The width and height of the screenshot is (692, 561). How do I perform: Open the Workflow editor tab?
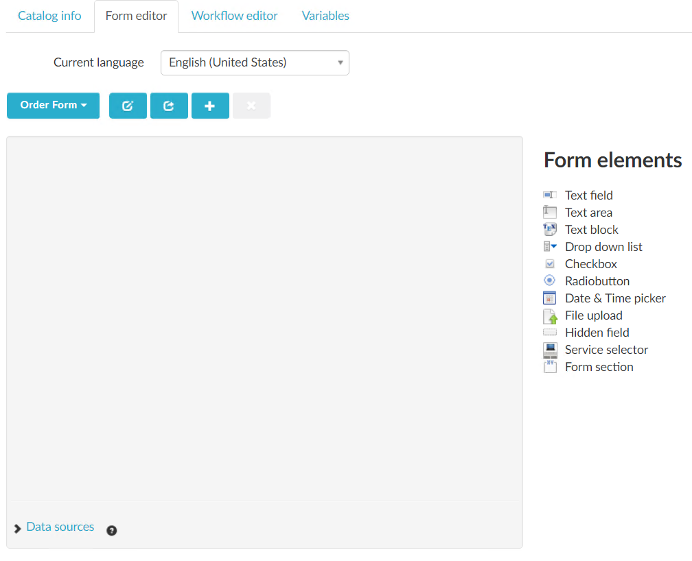[x=234, y=16]
